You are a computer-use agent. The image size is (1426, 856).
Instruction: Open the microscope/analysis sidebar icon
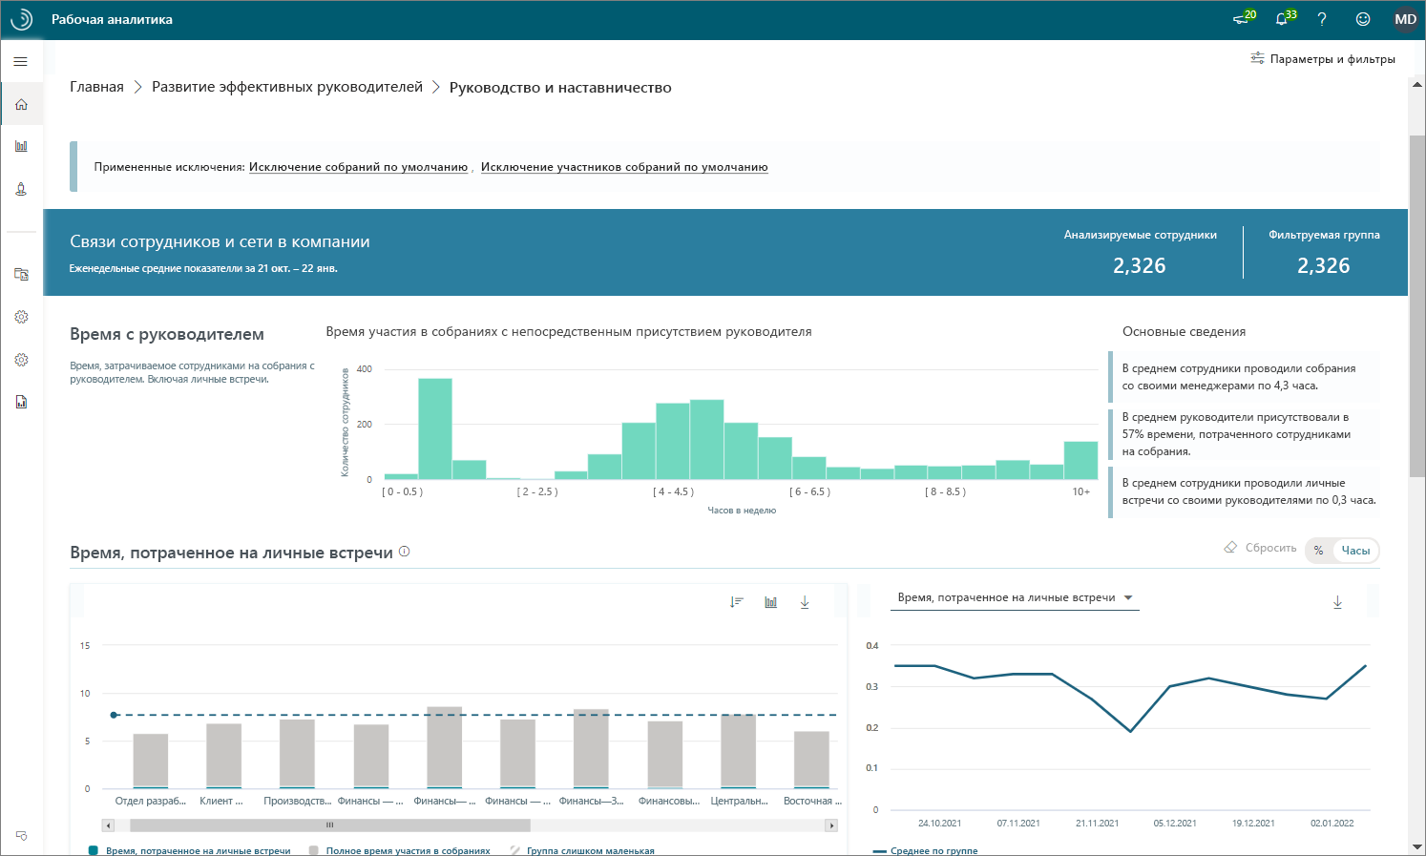[x=21, y=189]
